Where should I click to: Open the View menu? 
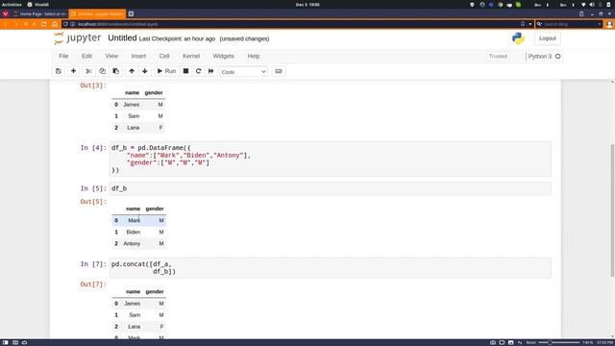(111, 56)
